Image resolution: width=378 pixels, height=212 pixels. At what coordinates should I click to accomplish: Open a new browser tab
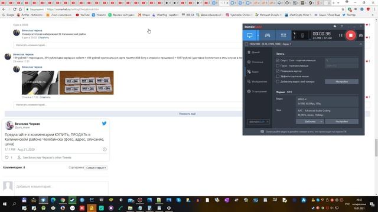(x=333, y=3)
